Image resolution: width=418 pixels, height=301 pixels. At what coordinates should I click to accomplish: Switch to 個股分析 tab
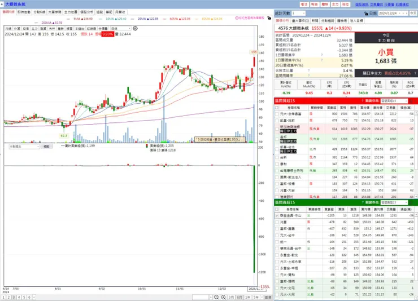pyautogui.click(x=86, y=12)
